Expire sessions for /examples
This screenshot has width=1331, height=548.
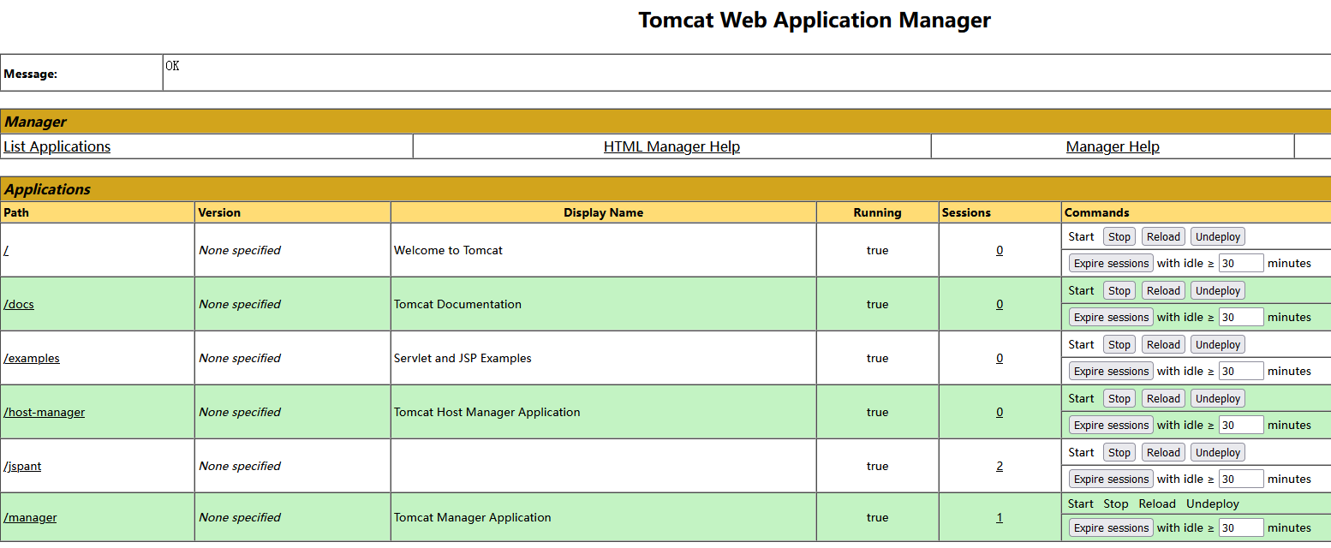point(1111,371)
